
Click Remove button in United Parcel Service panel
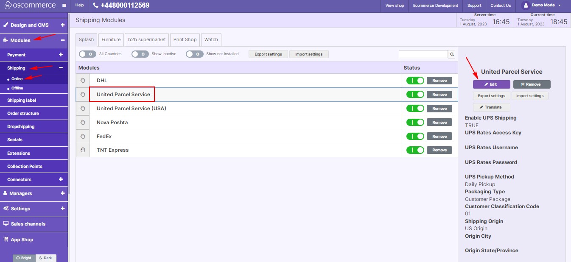(x=532, y=84)
